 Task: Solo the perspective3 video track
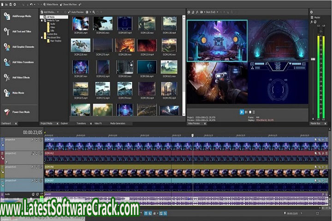[x=41, y=167]
